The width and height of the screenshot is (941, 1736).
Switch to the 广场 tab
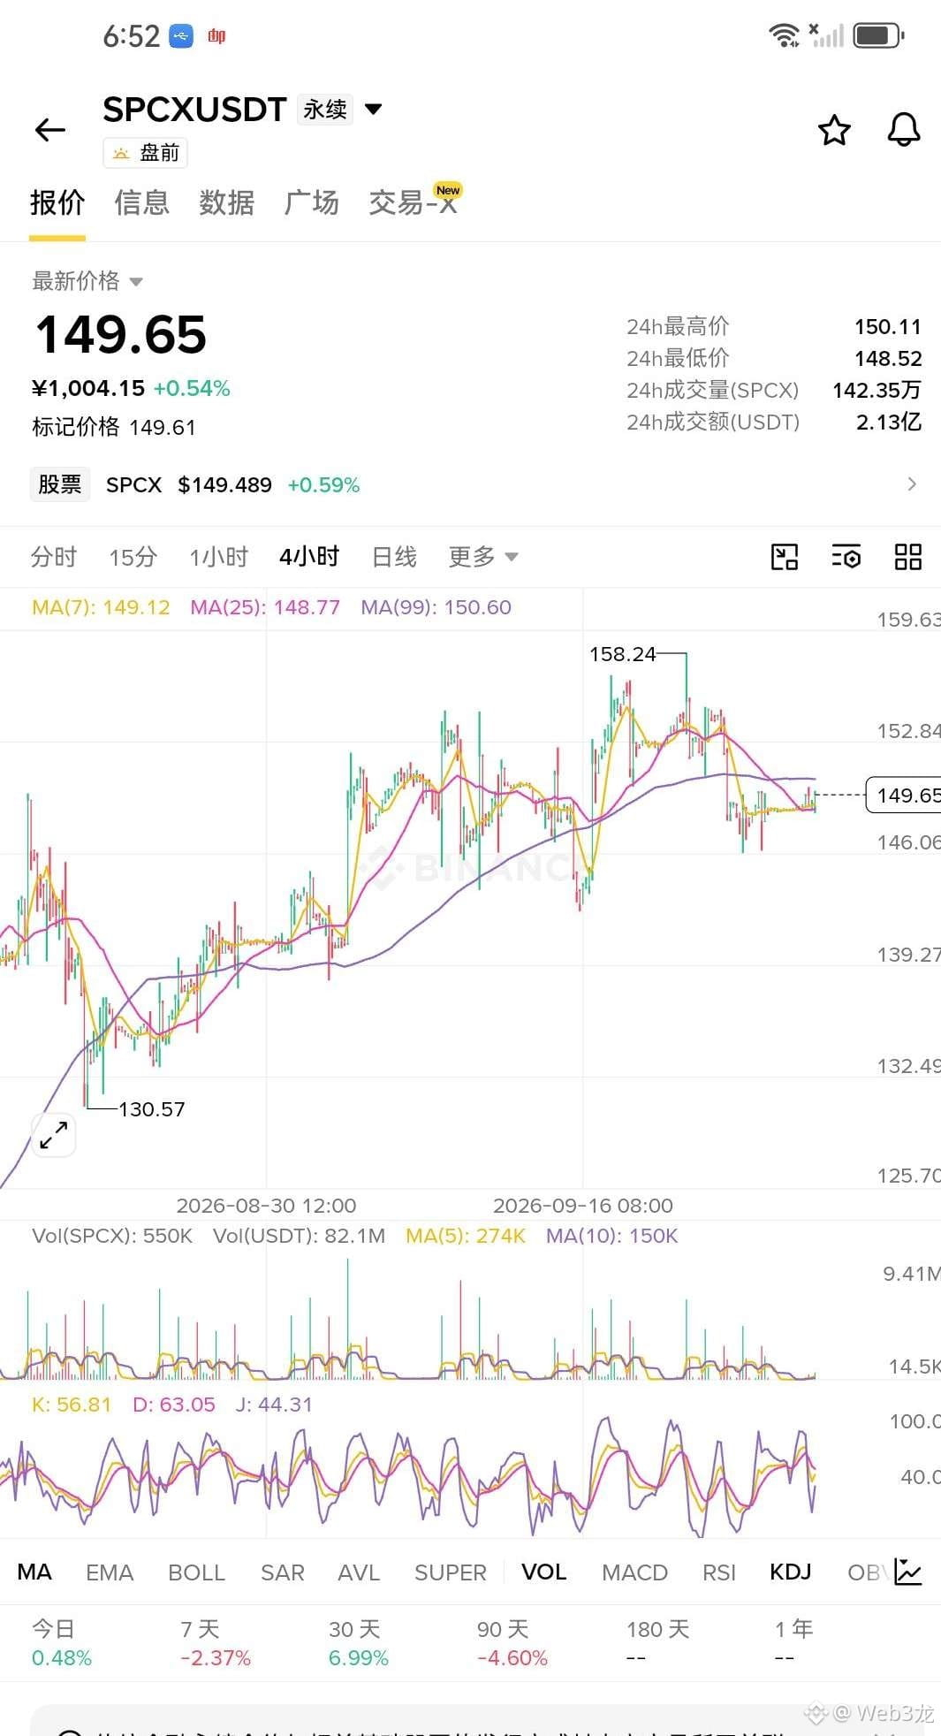pyautogui.click(x=312, y=202)
